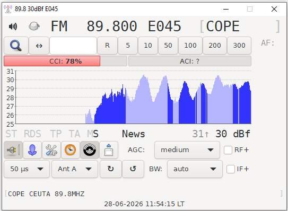Enable the RF+ checkbox
The width and height of the screenshot is (288, 211).
228,150
